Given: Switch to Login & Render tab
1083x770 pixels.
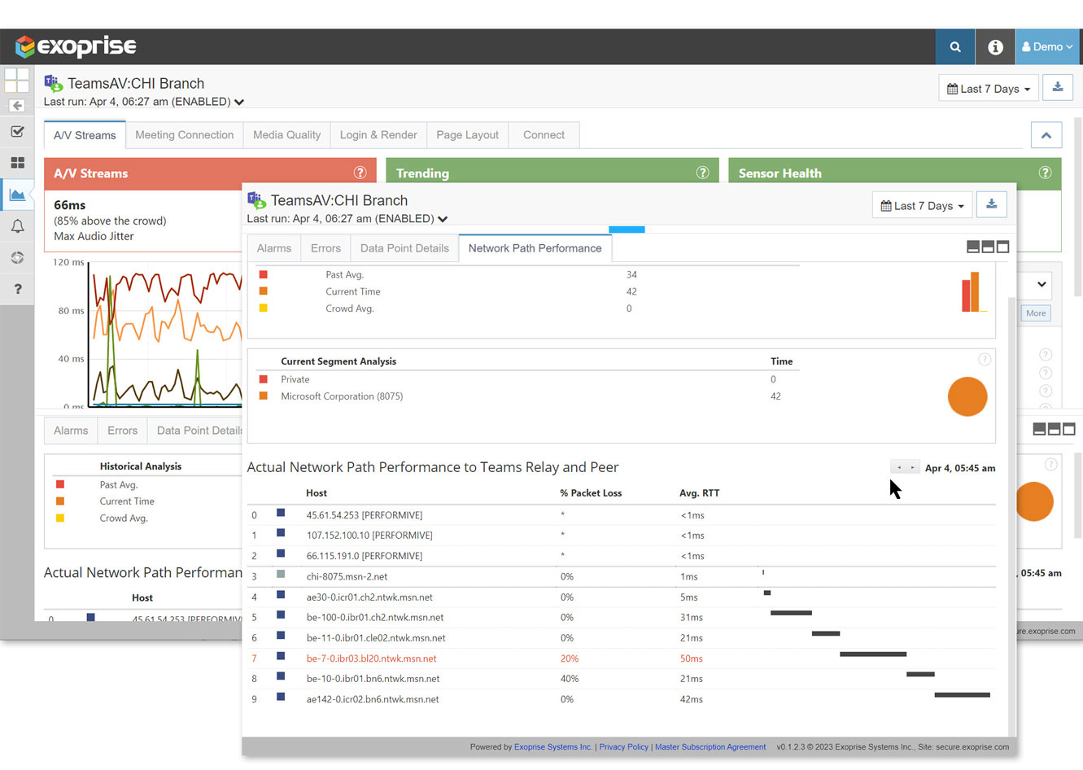Looking at the screenshot, I should pyautogui.click(x=378, y=135).
